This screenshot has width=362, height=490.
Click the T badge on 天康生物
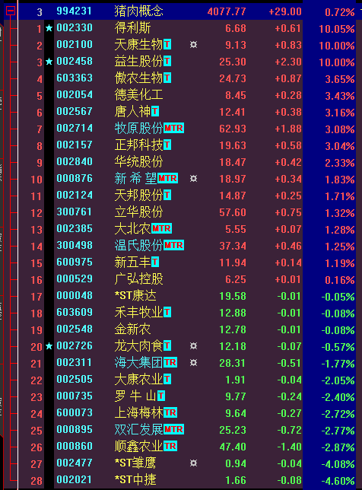pos(167,45)
